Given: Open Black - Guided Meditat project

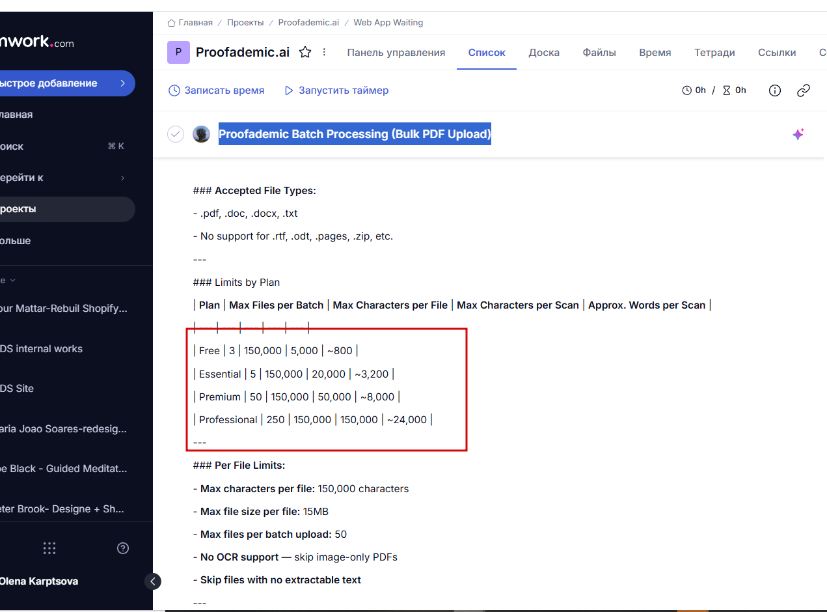Looking at the screenshot, I should [65, 469].
